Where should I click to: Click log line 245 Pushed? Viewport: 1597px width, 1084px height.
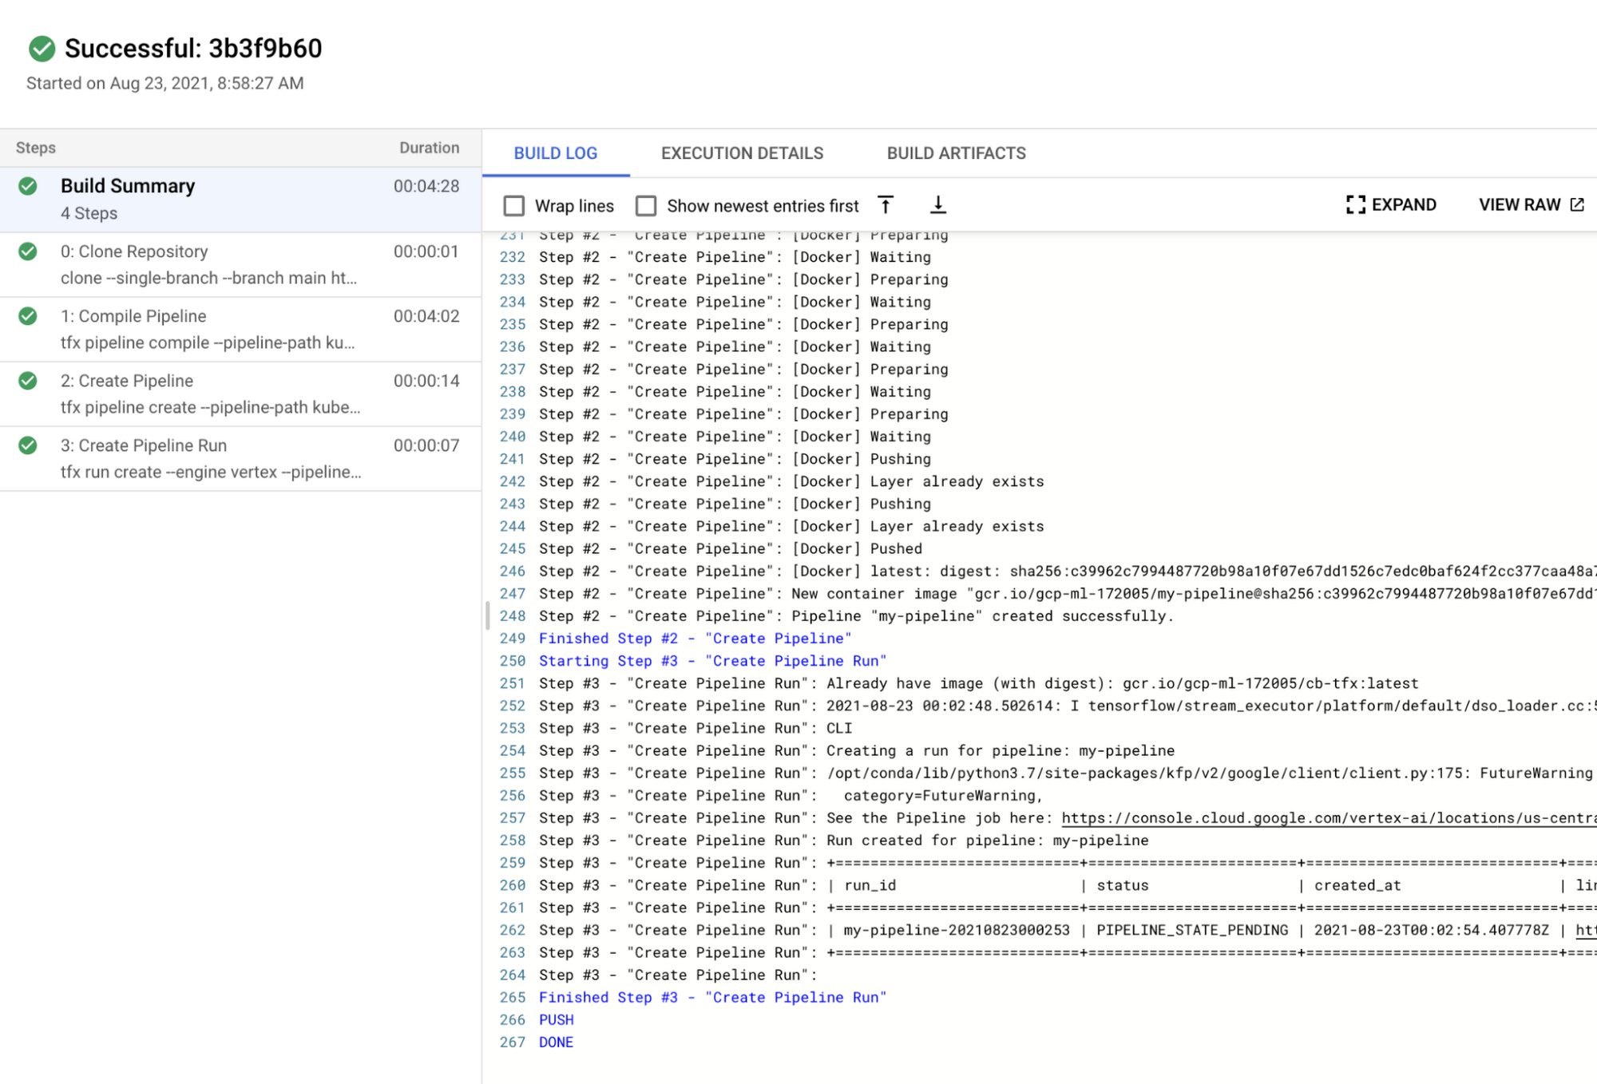click(x=730, y=549)
